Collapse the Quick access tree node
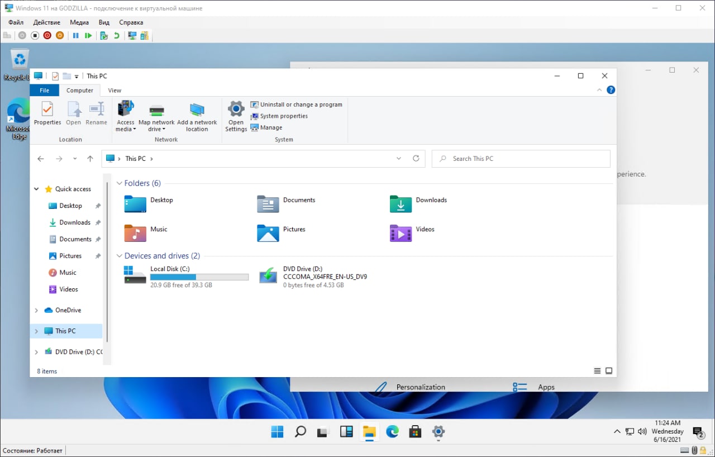The width and height of the screenshot is (715, 457). point(37,189)
